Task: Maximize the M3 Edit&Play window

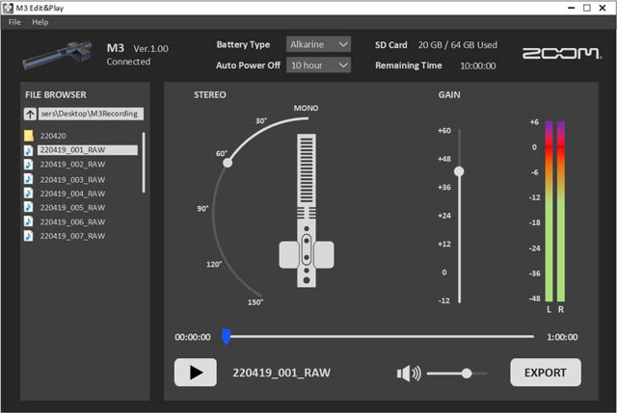Action: click(x=587, y=8)
